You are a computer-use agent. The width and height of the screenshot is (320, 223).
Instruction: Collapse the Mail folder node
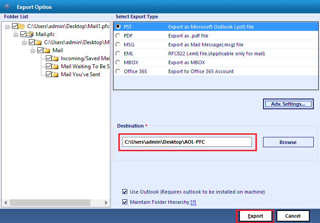[33, 50]
